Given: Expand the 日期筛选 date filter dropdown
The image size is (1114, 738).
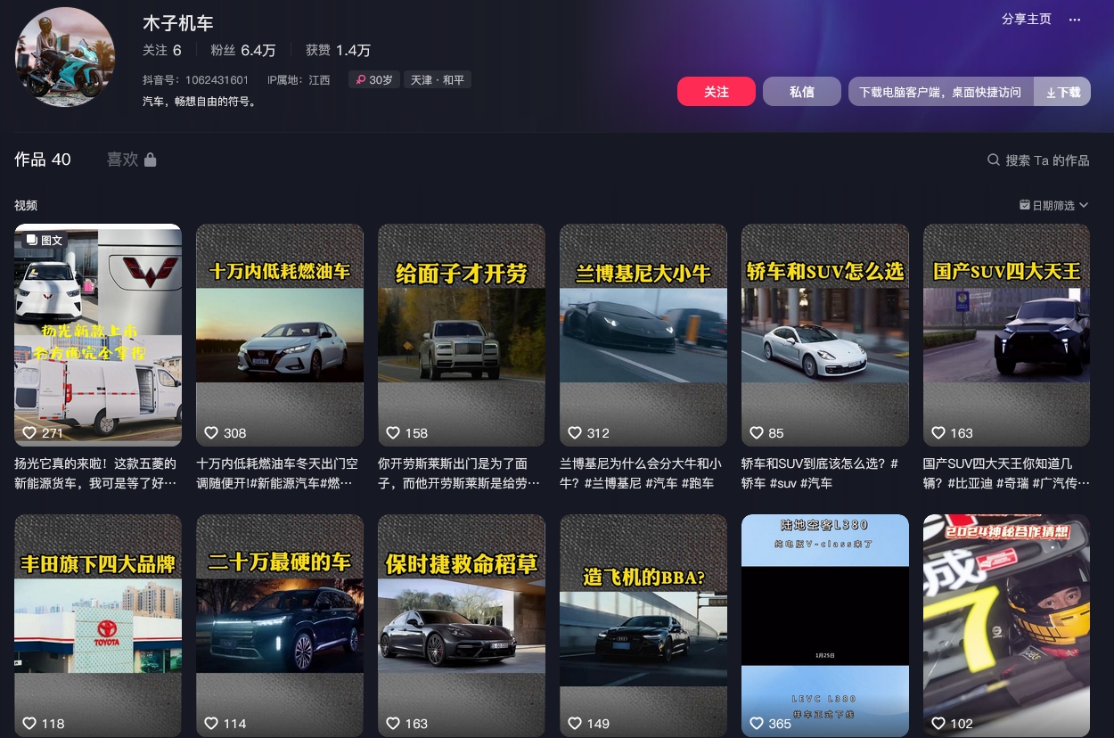Looking at the screenshot, I should pyautogui.click(x=1054, y=205).
